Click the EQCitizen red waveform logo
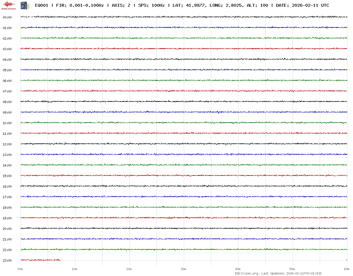Image resolution: width=353 pixels, height=276 pixels. click(x=8, y=5)
